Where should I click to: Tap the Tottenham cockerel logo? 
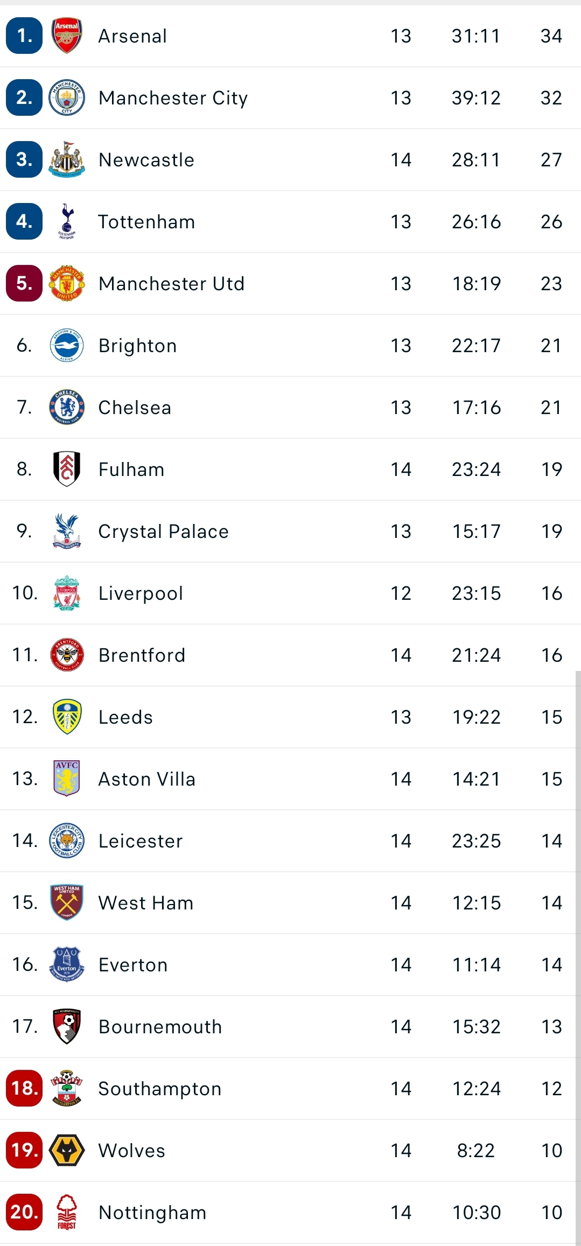tap(67, 221)
